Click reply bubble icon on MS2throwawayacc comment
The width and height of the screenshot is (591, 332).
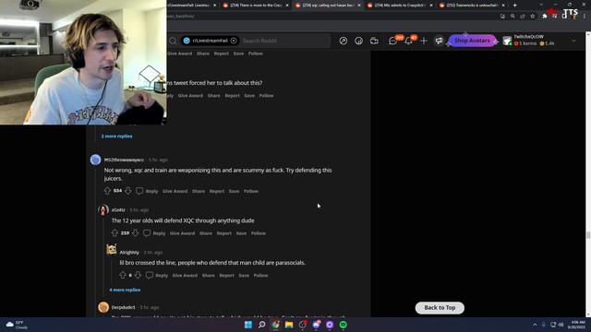pos(139,191)
